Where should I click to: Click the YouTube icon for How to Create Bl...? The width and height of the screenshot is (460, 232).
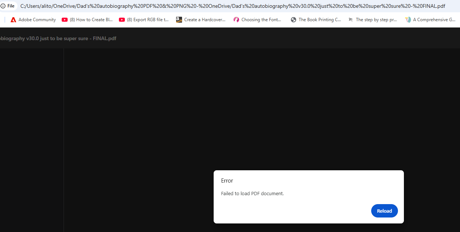click(64, 19)
